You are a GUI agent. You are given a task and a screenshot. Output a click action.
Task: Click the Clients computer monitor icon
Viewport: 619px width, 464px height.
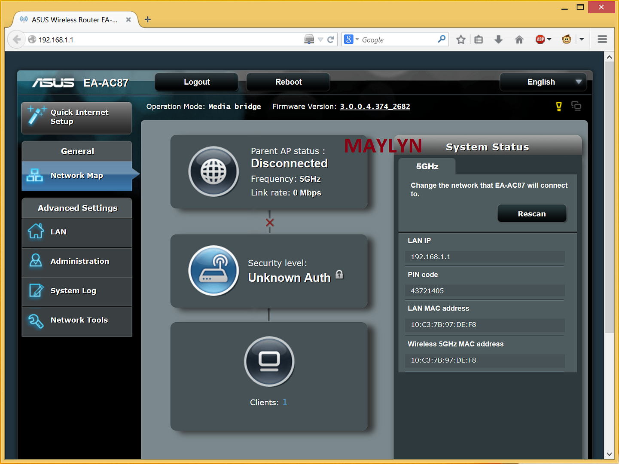[x=269, y=361]
